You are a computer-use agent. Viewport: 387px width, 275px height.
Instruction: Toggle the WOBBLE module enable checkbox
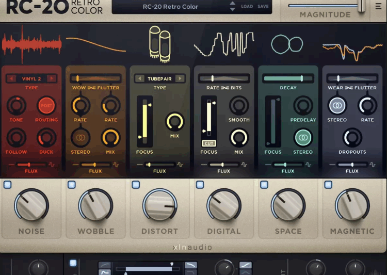(x=72, y=185)
